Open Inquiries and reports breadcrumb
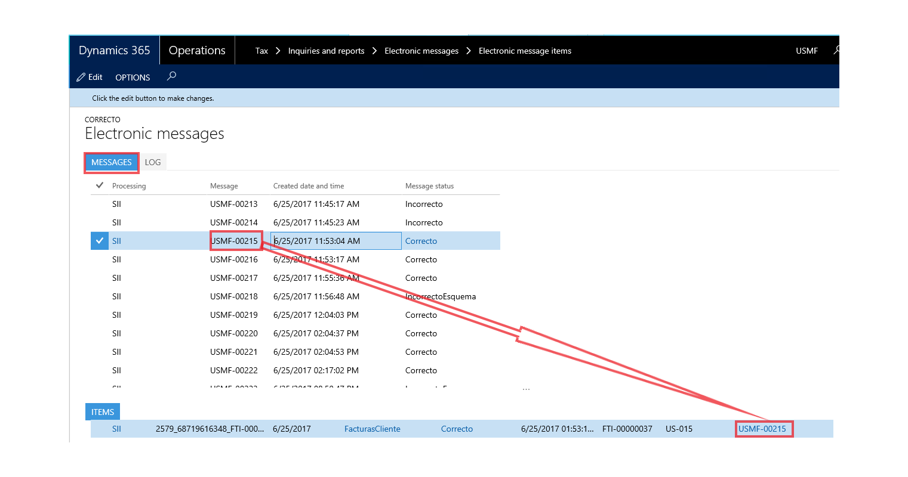Screen dimensions: 908x477 tap(326, 51)
